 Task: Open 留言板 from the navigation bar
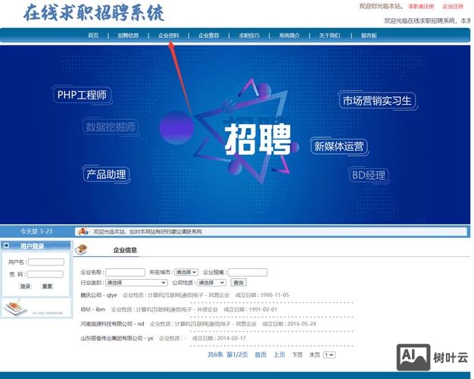point(369,36)
